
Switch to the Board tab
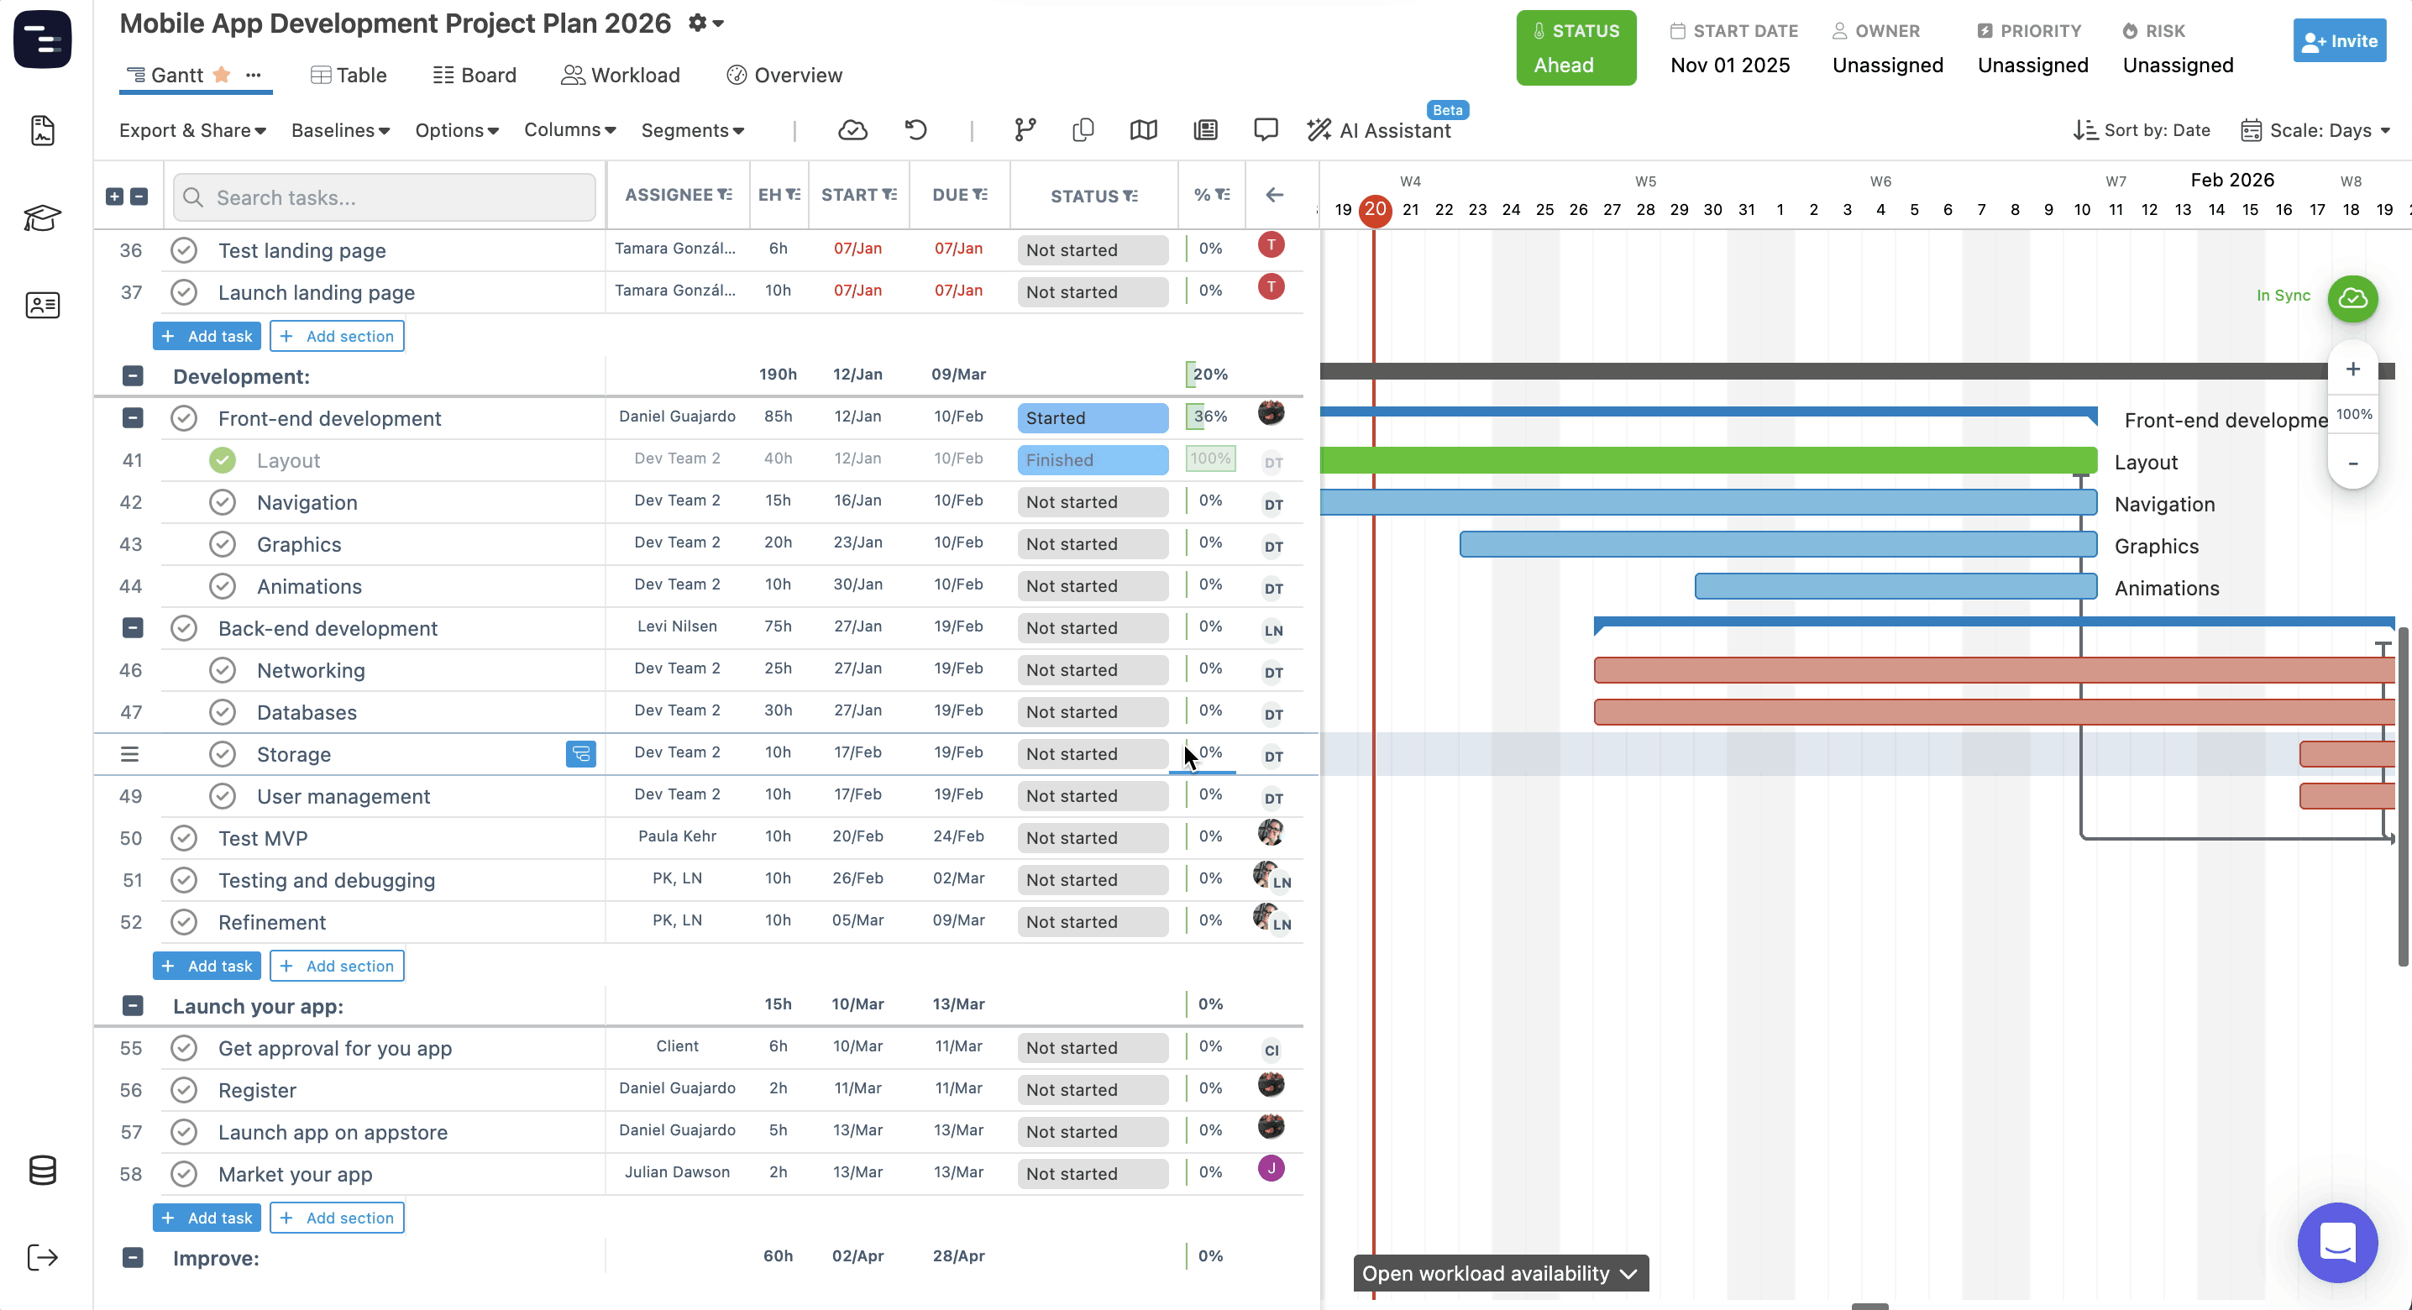(x=475, y=75)
